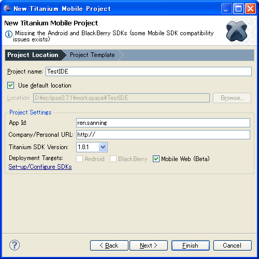This screenshot has height=259, width=259.
Task: Focus the Project name field
Action: point(149,71)
